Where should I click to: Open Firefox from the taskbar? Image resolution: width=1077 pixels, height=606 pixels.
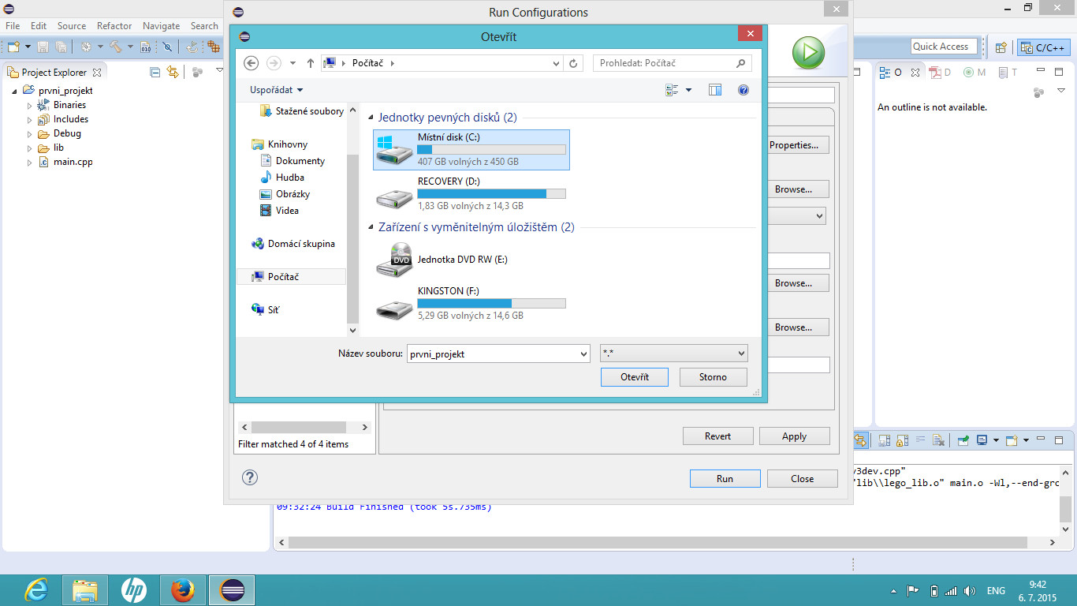coord(182,590)
